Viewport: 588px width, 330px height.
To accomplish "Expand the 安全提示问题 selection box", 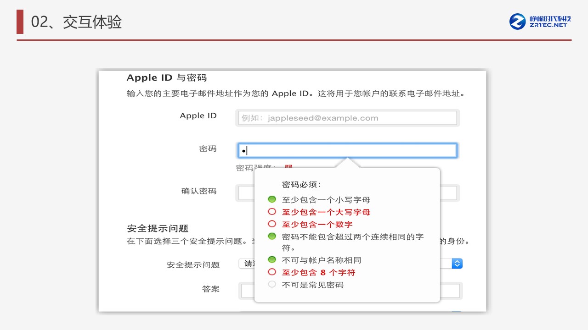I will (246, 264).
